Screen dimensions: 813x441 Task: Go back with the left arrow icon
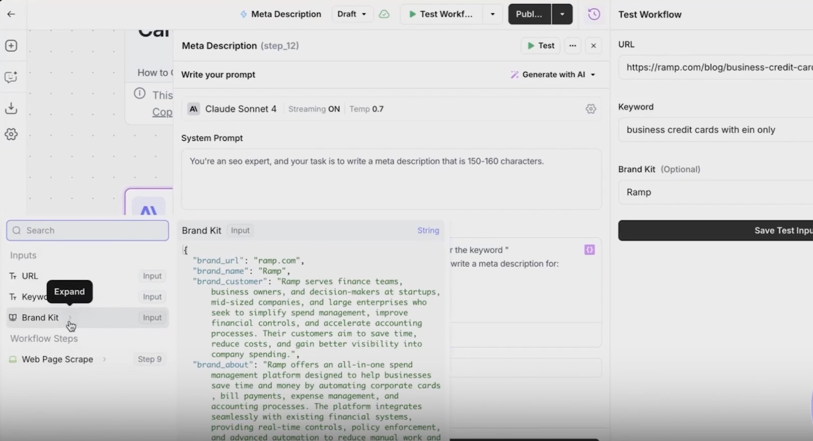coord(11,14)
